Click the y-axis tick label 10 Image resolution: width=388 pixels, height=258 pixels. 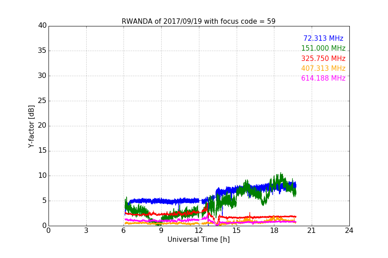42,176
